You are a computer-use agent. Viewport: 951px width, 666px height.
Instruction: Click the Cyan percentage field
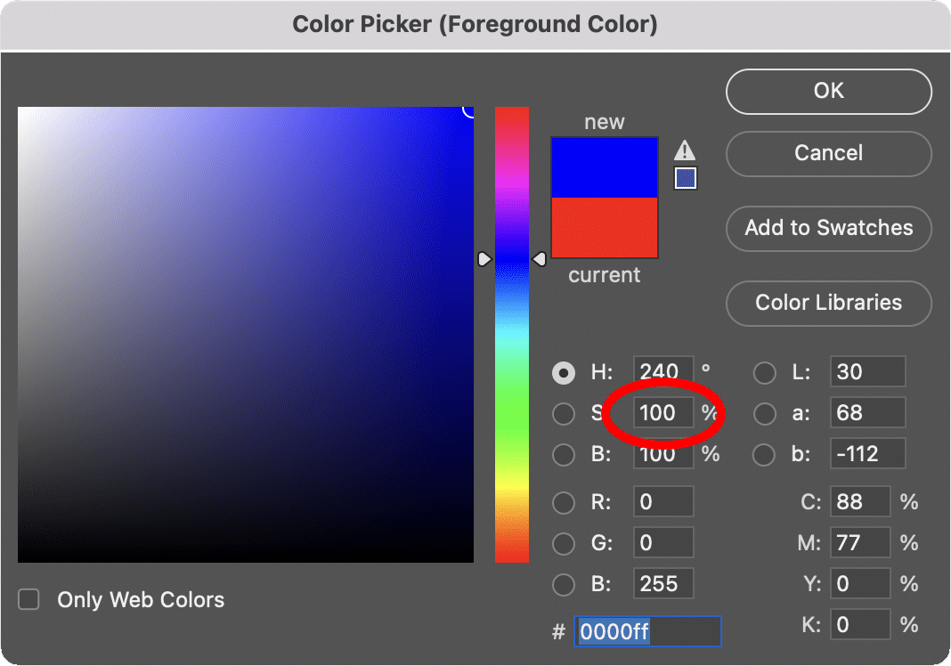click(x=860, y=501)
